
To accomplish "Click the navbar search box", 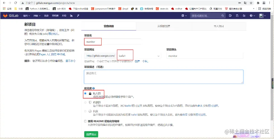I will pyautogui.click(x=208, y=16).
